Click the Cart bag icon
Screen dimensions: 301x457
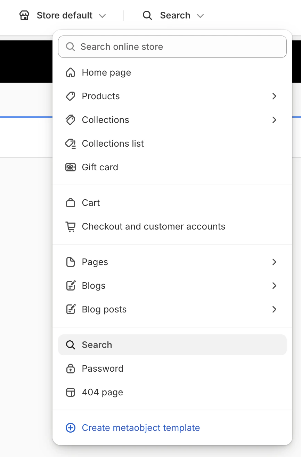[x=71, y=202]
